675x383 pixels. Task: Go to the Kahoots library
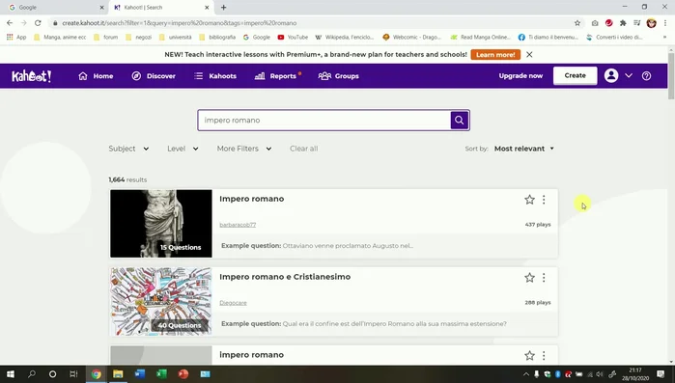pyautogui.click(x=215, y=76)
